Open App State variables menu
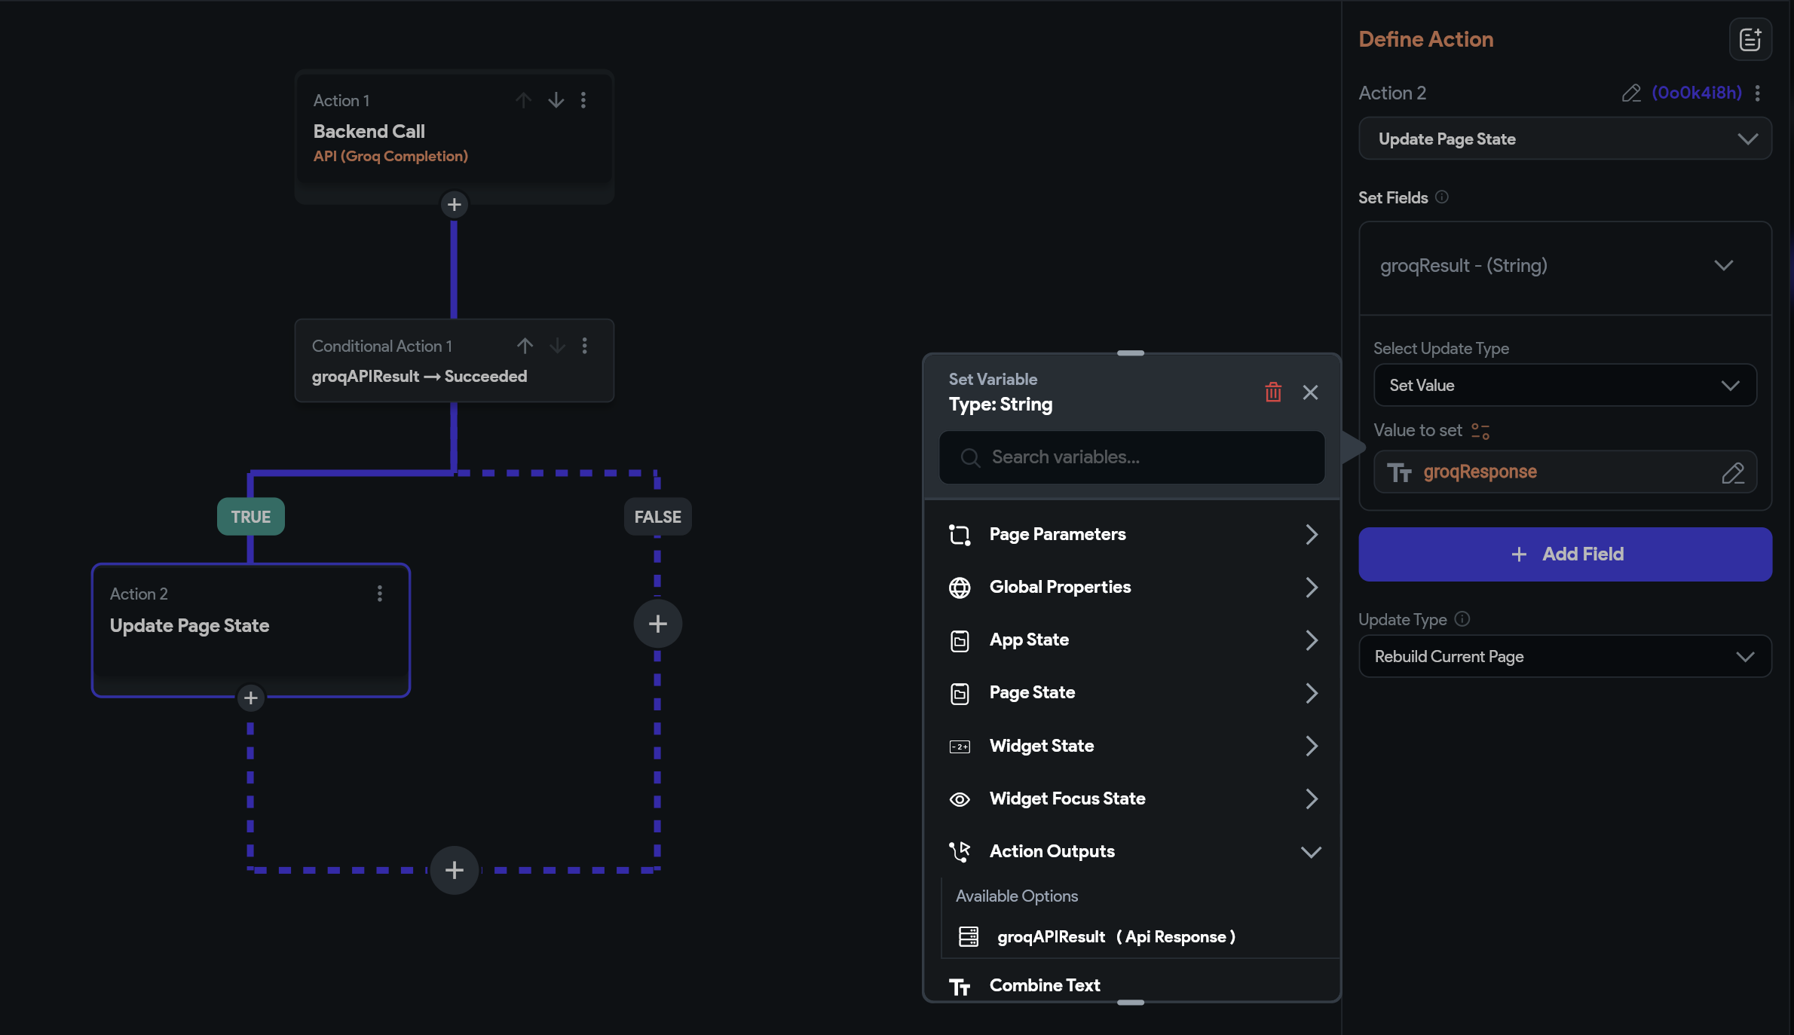The width and height of the screenshot is (1794, 1035). coord(1131,640)
